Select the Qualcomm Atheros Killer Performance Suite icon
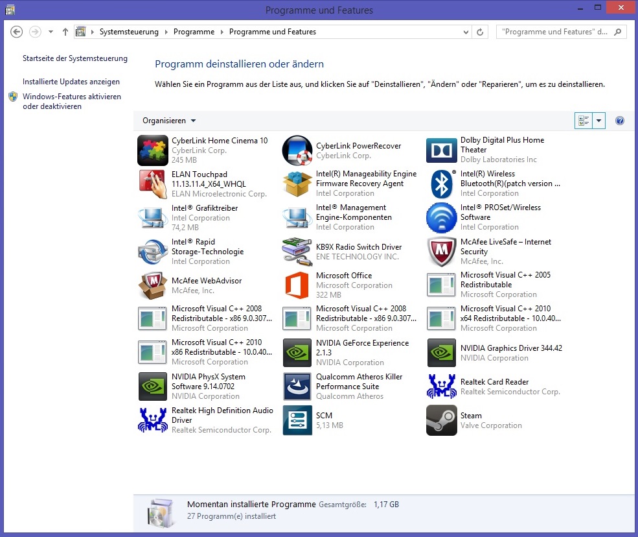This screenshot has width=638, height=537. pyautogui.click(x=297, y=387)
